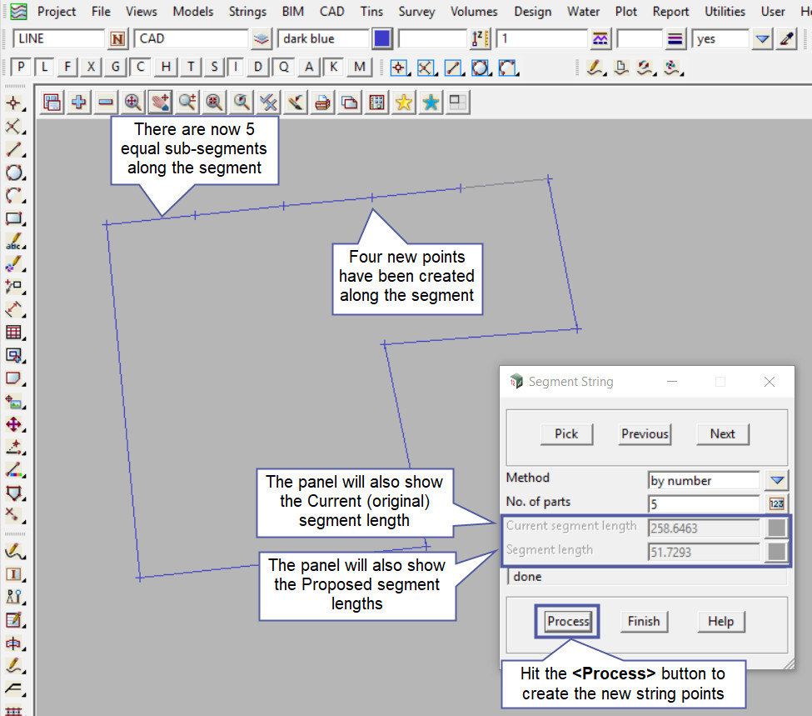This screenshot has height=716, width=812.
Task: Select the create circle tool in sidebar
Action: point(14,173)
